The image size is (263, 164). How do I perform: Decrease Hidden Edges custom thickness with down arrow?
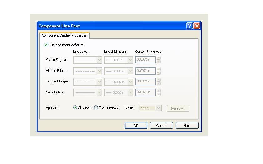(x=158, y=73)
